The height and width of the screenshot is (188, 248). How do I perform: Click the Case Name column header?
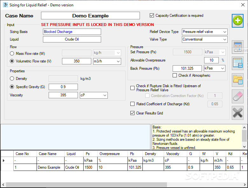[51, 154]
